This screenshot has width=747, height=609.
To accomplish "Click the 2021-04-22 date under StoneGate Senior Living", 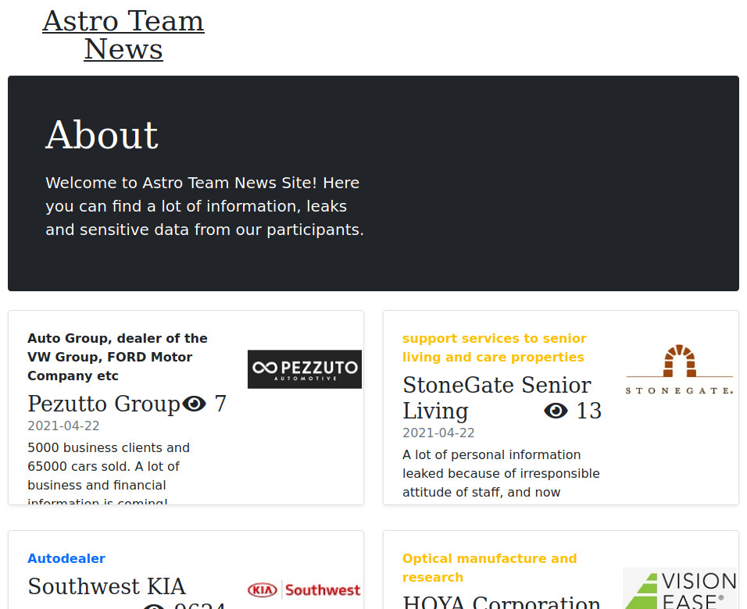I will (x=438, y=433).
